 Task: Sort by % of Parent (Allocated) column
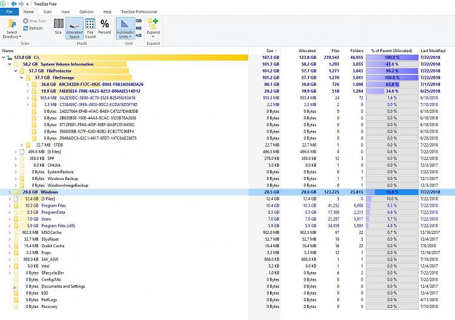[x=392, y=50]
